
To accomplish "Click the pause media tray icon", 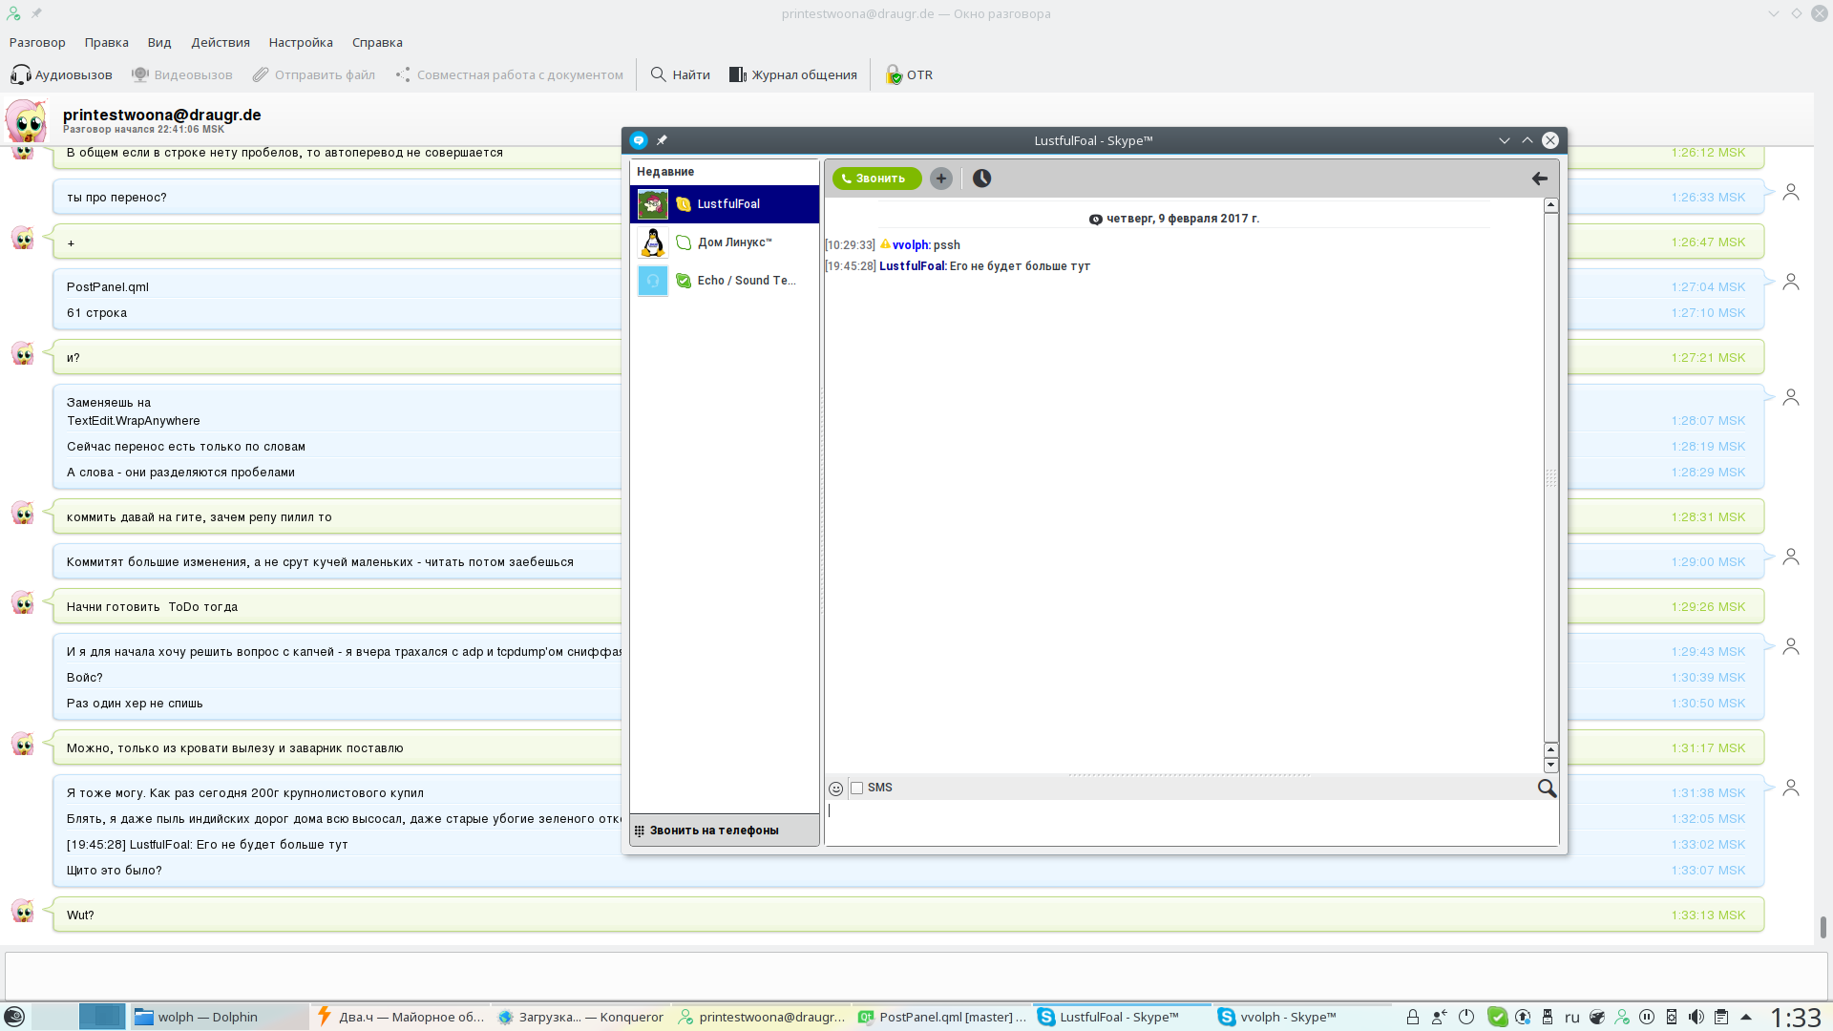I will pyautogui.click(x=1647, y=1017).
